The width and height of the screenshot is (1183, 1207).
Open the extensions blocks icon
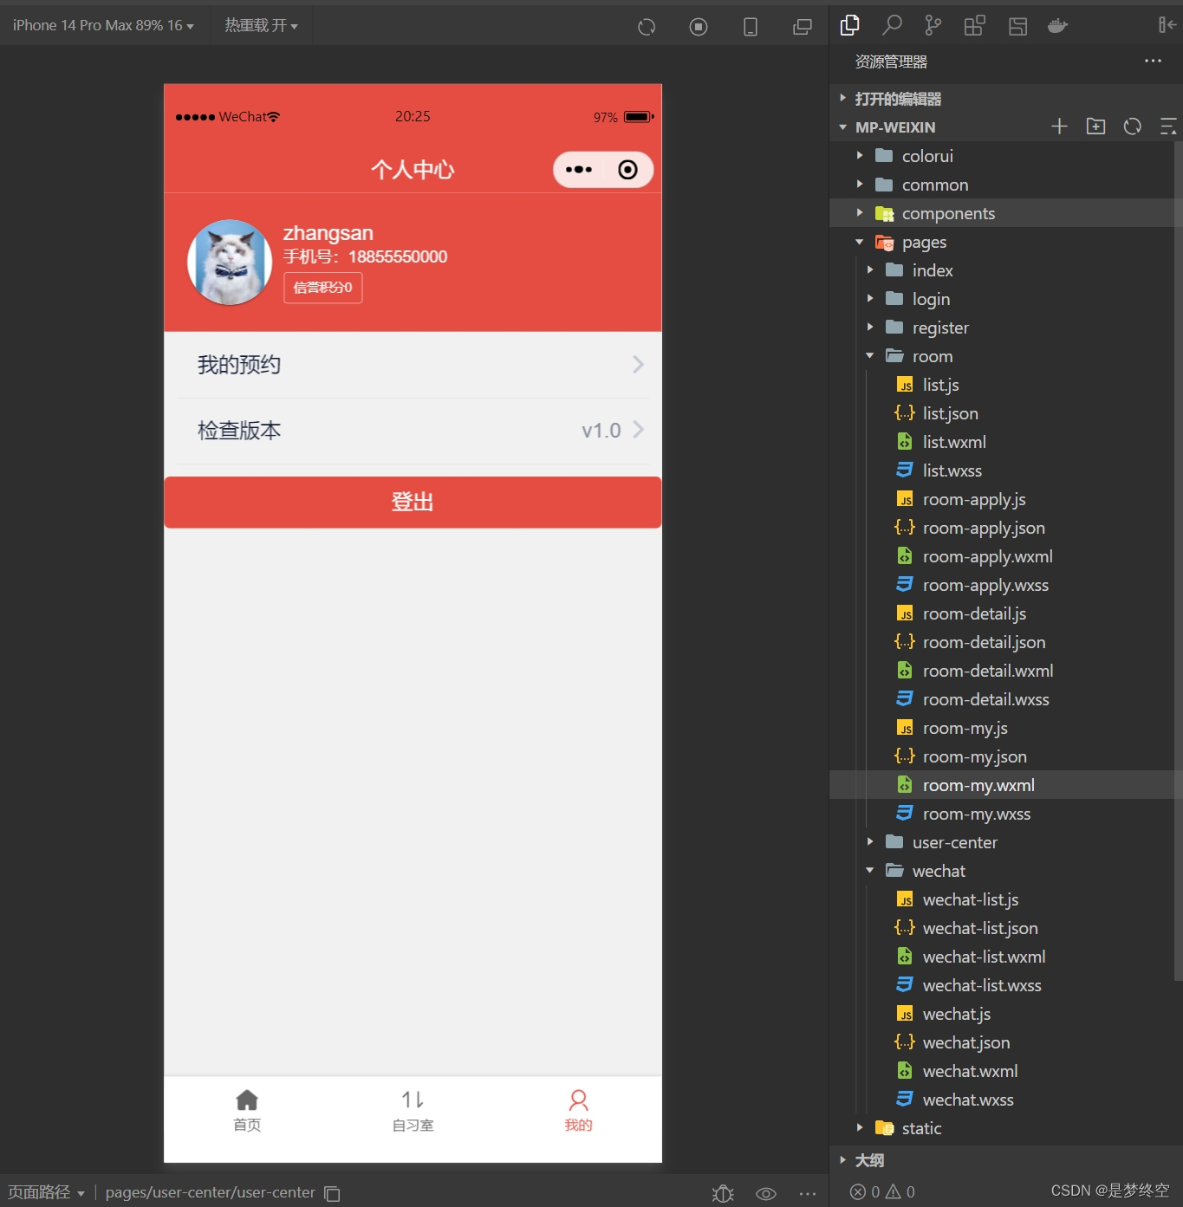(975, 25)
